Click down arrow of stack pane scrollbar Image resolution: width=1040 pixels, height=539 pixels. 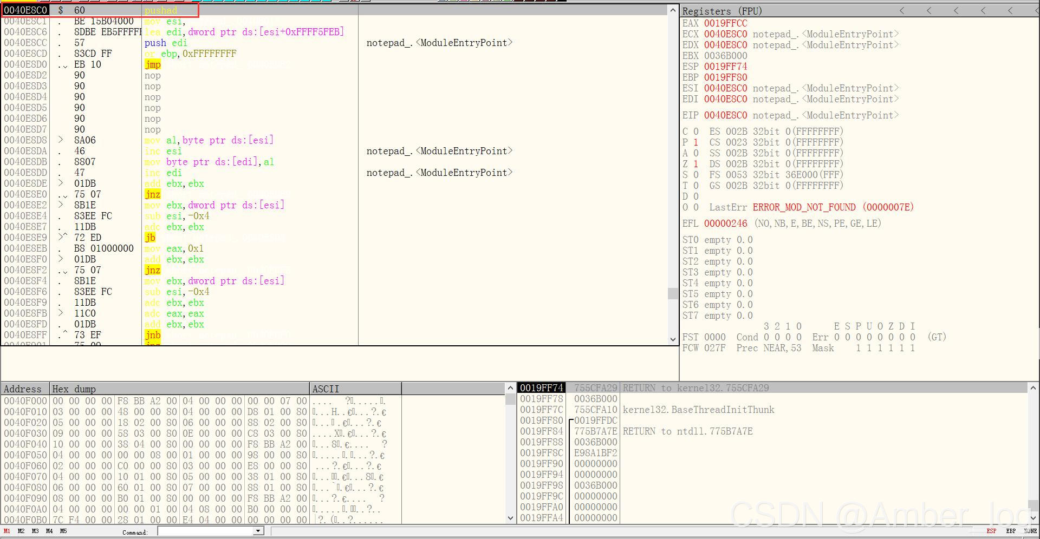pos(1033,518)
